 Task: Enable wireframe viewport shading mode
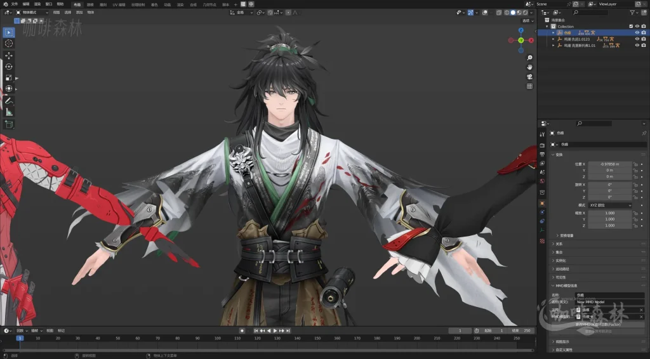pyautogui.click(x=507, y=13)
